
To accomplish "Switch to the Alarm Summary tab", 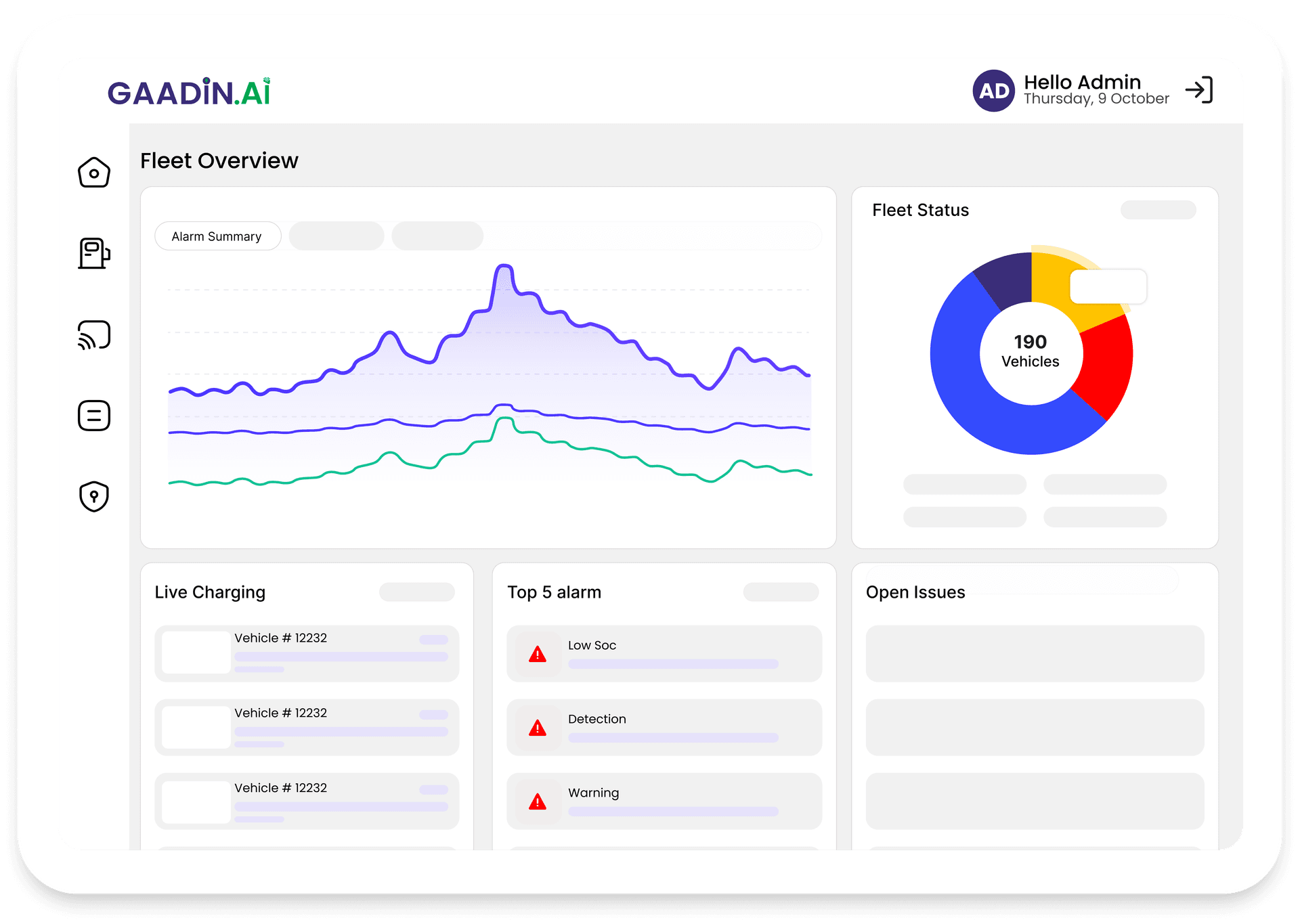I will tap(217, 236).
